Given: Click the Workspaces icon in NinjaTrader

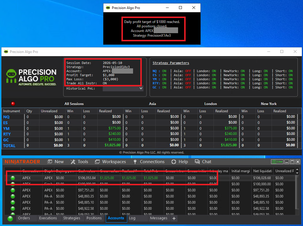Looking at the screenshot, I should [x=97, y=162].
